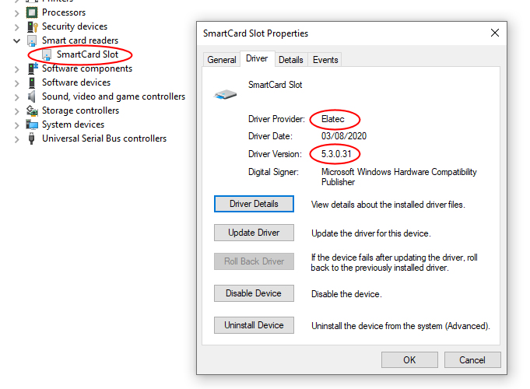The height and width of the screenshot is (389, 530).
Task: Click the Security devices icon
Action: tap(32, 26)
